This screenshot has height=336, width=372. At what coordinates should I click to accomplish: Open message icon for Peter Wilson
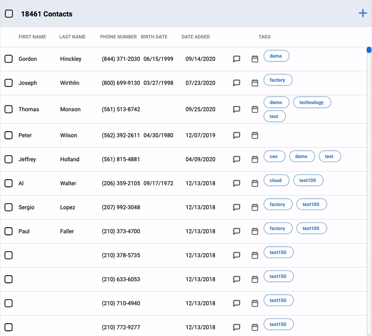[x=236, y=135]
